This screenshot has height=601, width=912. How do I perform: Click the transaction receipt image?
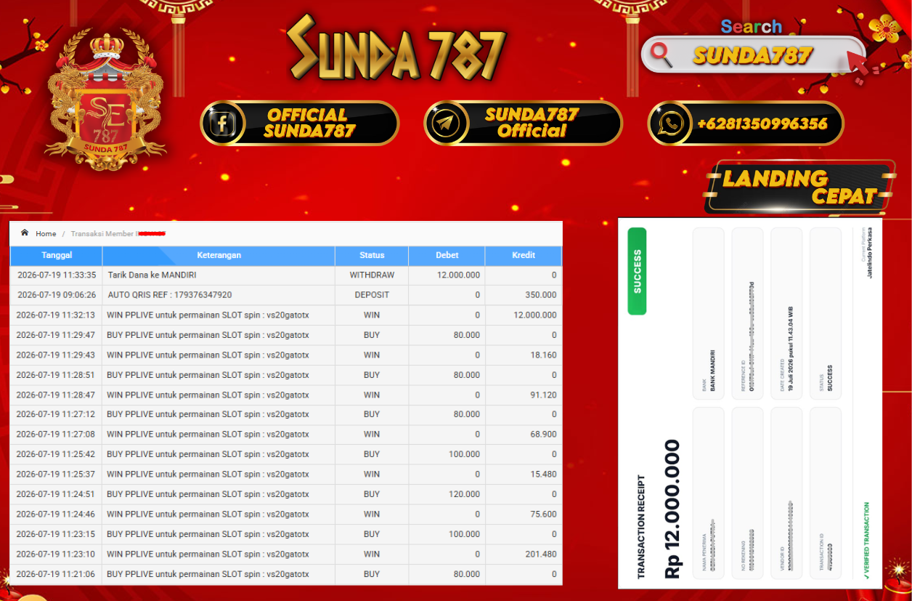click(x=750, y=403)
